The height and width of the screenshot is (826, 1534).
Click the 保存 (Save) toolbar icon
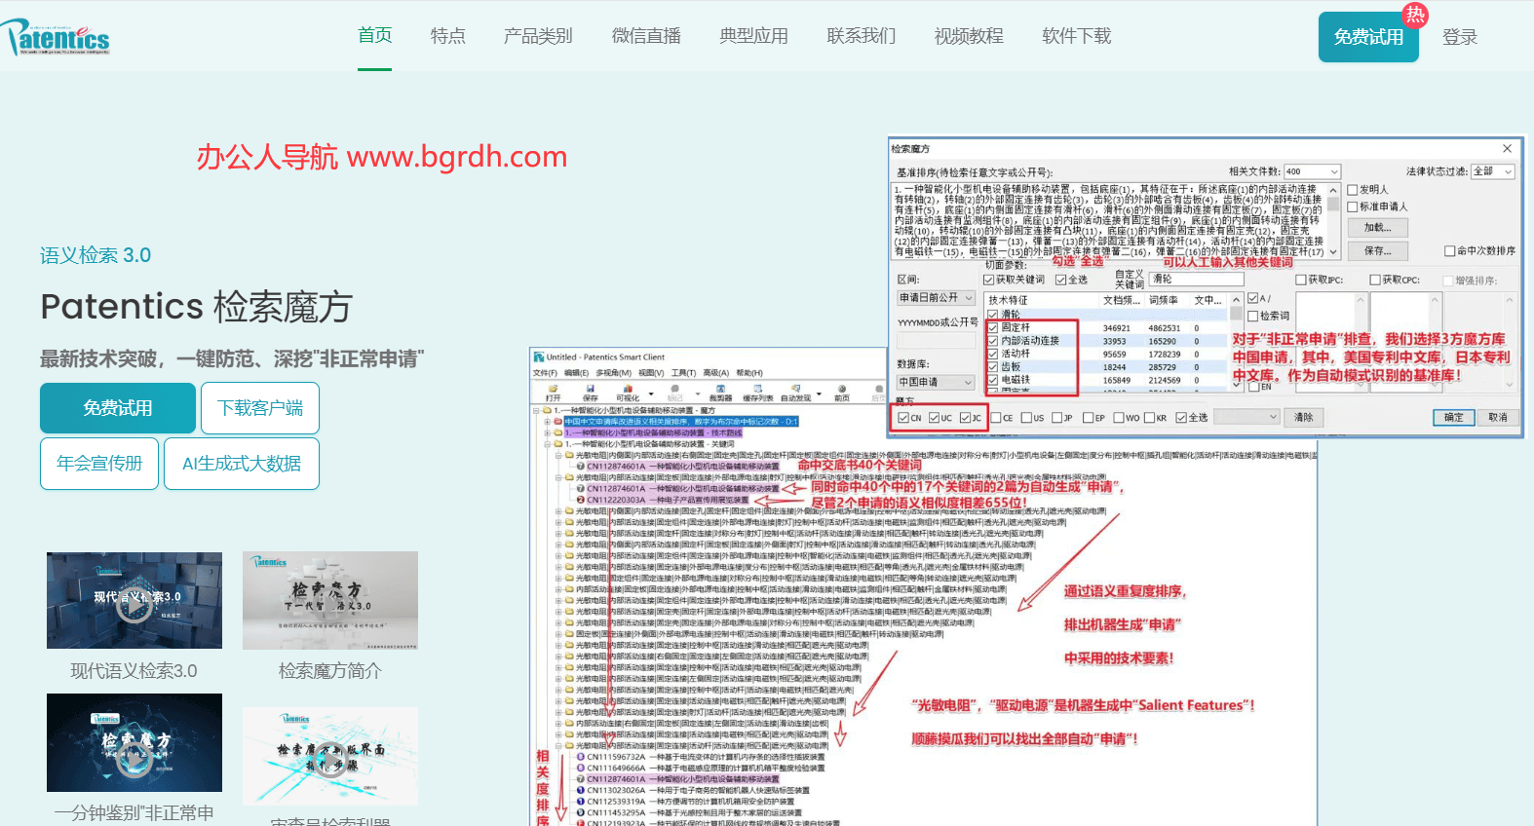591,392
